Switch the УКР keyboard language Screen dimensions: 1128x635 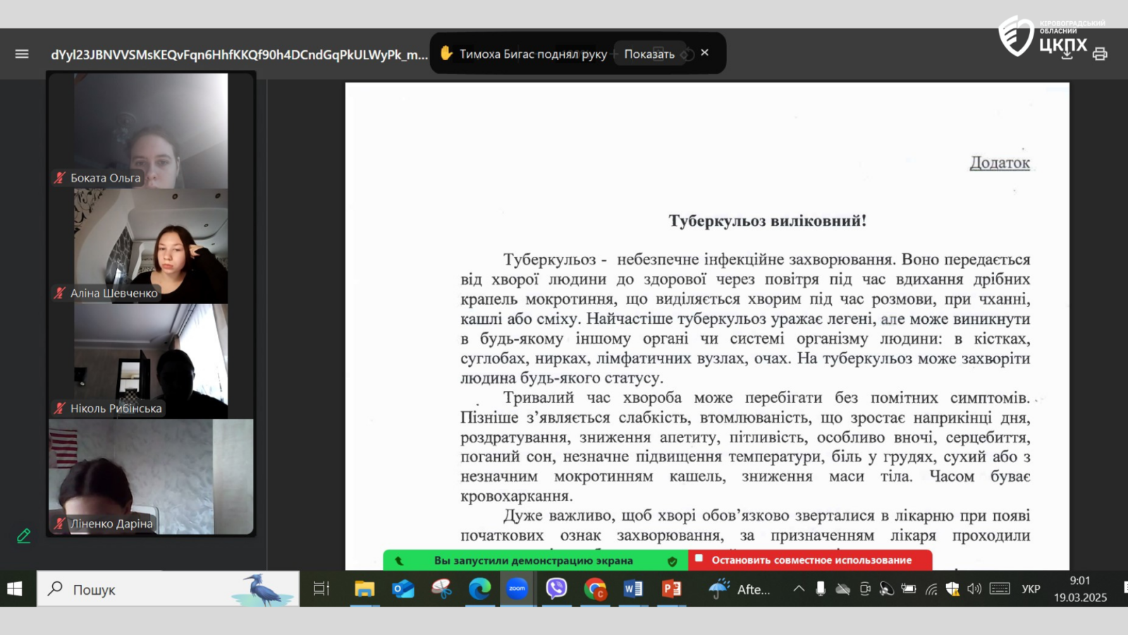(x=1031, y=588)
